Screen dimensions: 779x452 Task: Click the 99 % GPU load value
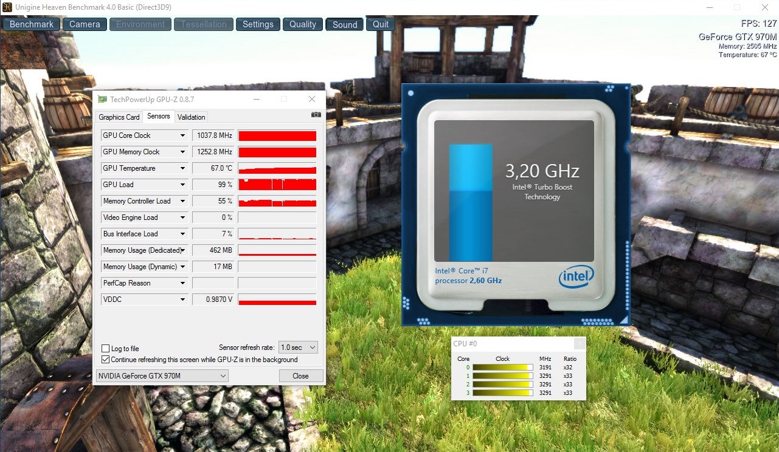pos(213,185)
